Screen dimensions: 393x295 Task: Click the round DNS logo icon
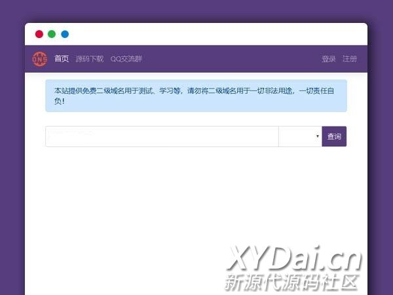pos(40,59)
